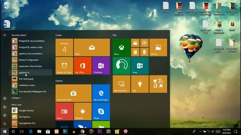This screenshot has width=241, height=135.
Task: Open the News tile
Action: point(64,111)
